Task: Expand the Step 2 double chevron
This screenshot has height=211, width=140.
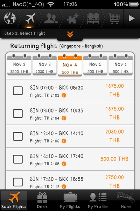Action: pos(70,34)
